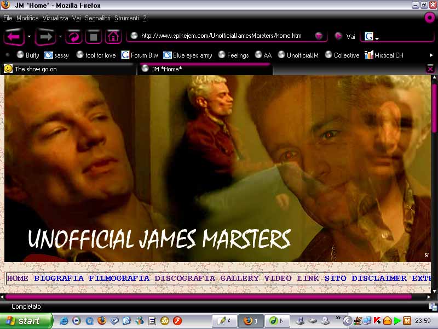Launch MSN Messenger from quick launch

click(140, 321)
